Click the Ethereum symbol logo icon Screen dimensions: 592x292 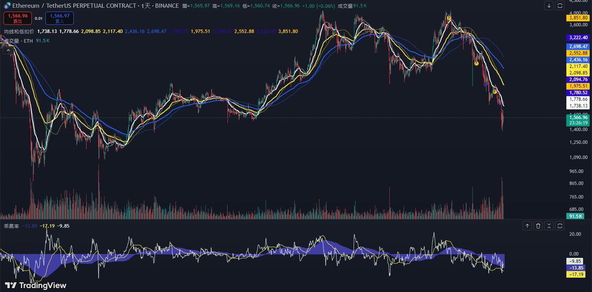point(7,5)
